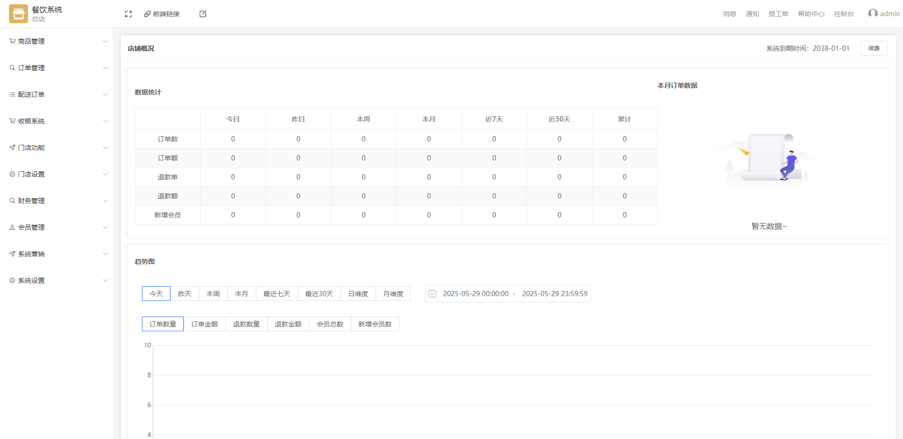Open the 前端链接 link

pyautogui.click(x=162, y=14)
